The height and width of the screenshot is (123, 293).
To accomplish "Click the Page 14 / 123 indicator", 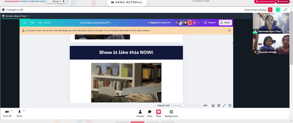I will (163, 106).
